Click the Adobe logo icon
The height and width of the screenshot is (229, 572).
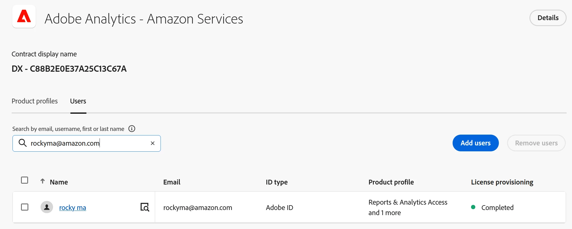[x=24, y=16]
